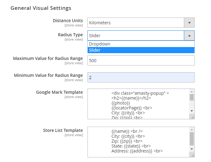Click Store List Template scrollbar thumb
211x162 pixels.
(192, 139)
